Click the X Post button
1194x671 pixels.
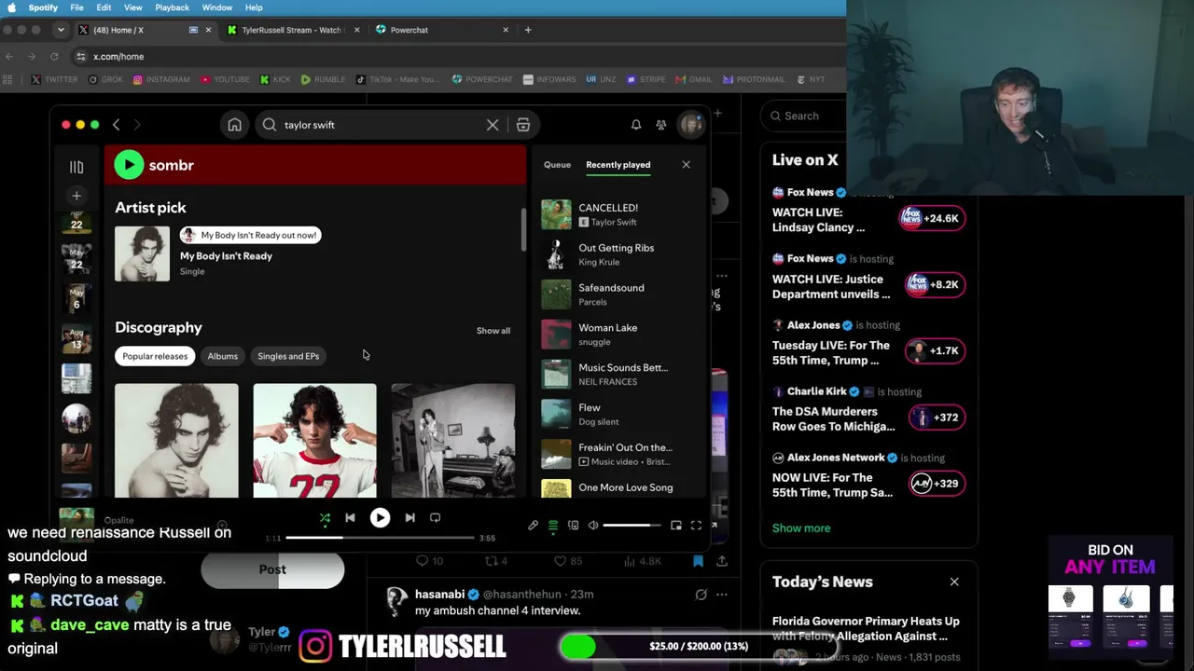(272, 569)
